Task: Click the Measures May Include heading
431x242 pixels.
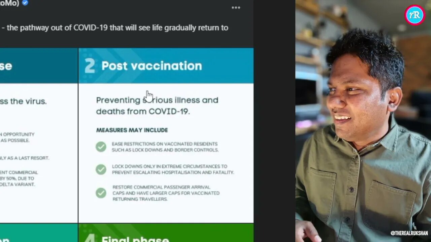Action: [x=132, y=130]
